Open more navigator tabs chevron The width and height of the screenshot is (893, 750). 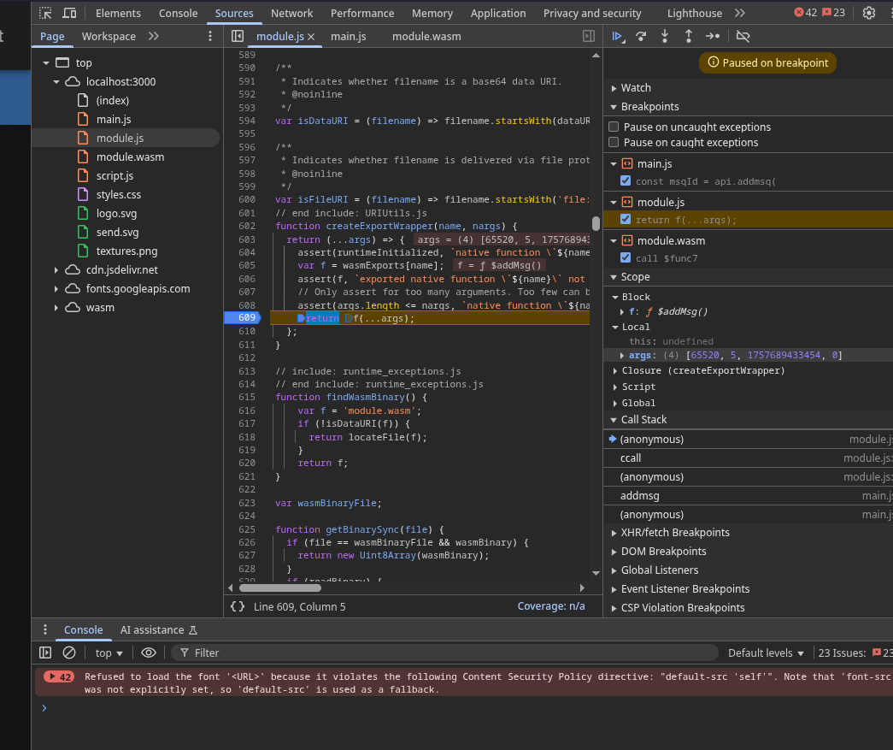point(154,36)
